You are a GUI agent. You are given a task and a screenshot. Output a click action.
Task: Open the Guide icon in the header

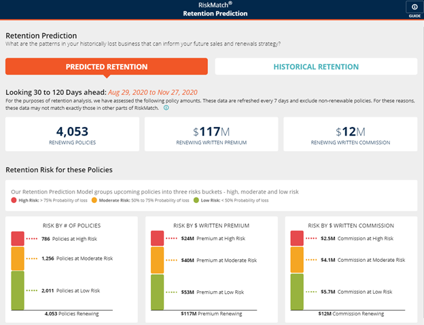click(414, 9)
